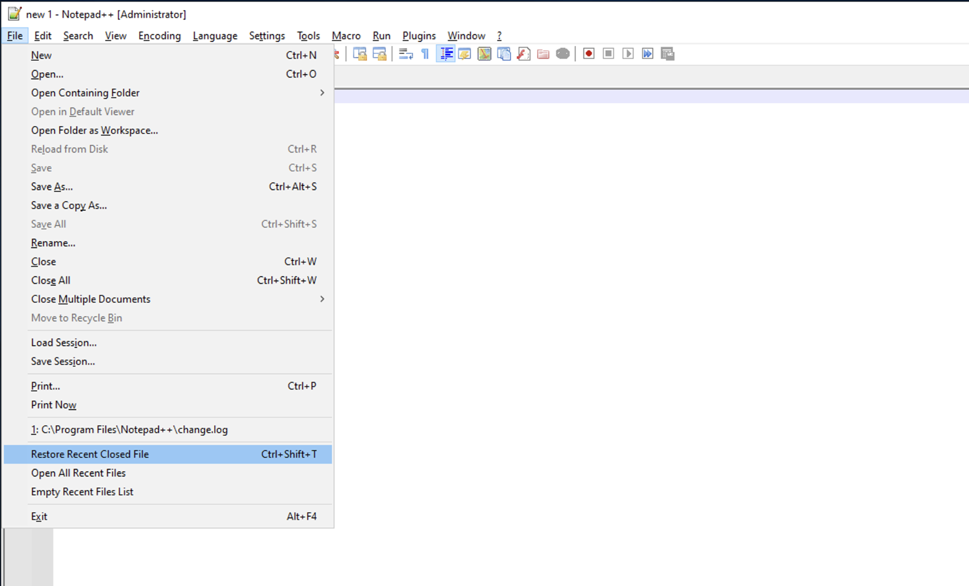Click the Folder as Workspace toolbar icon
This screenshot has height=586, width=969.
click(x=543, y=54)
